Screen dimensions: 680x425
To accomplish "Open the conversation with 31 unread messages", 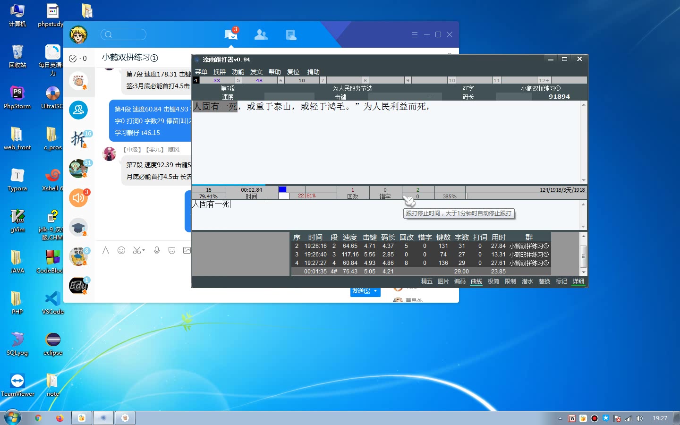I will 78,169.
